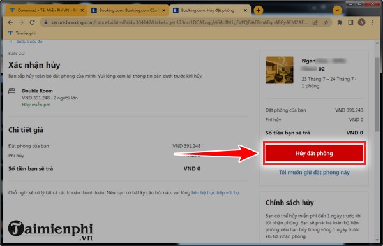
Task: Click the hotel room thumbnail image
Action: pyautogui.click(x=280, y=70)
